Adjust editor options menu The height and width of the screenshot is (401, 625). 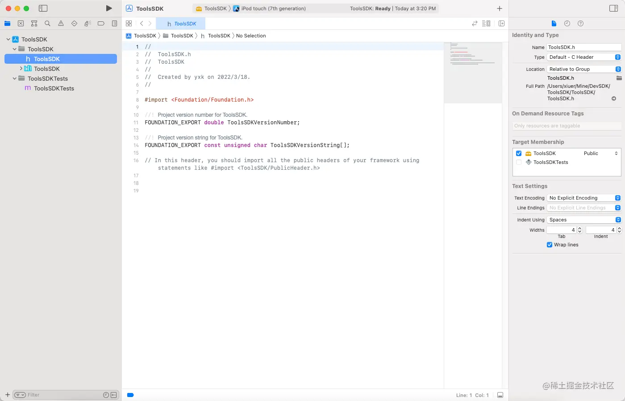coord(487,24)
